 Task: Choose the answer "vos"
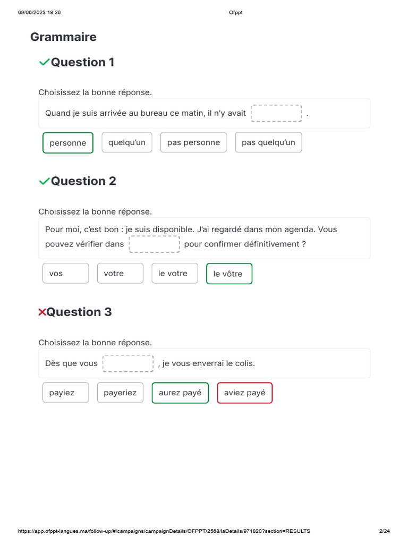pyautogui.click(x=66, y=274)
